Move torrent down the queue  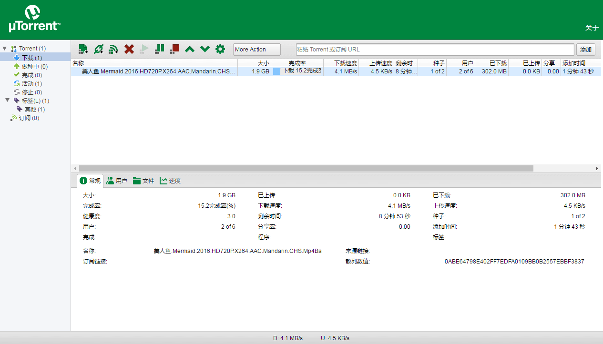(x=205, y=49)
